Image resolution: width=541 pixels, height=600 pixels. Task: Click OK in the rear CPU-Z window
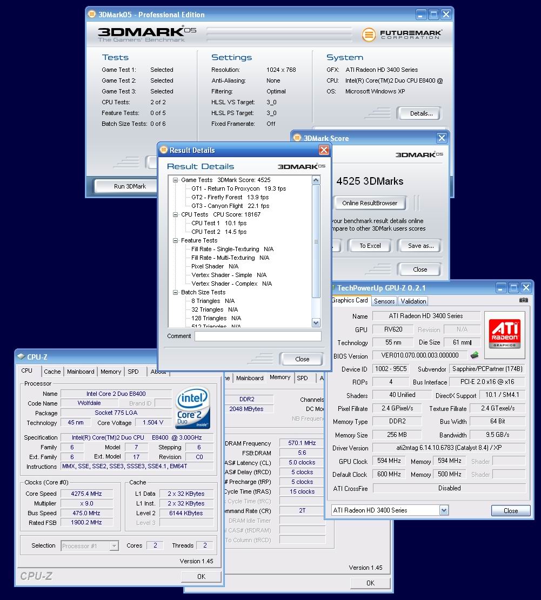370,583
